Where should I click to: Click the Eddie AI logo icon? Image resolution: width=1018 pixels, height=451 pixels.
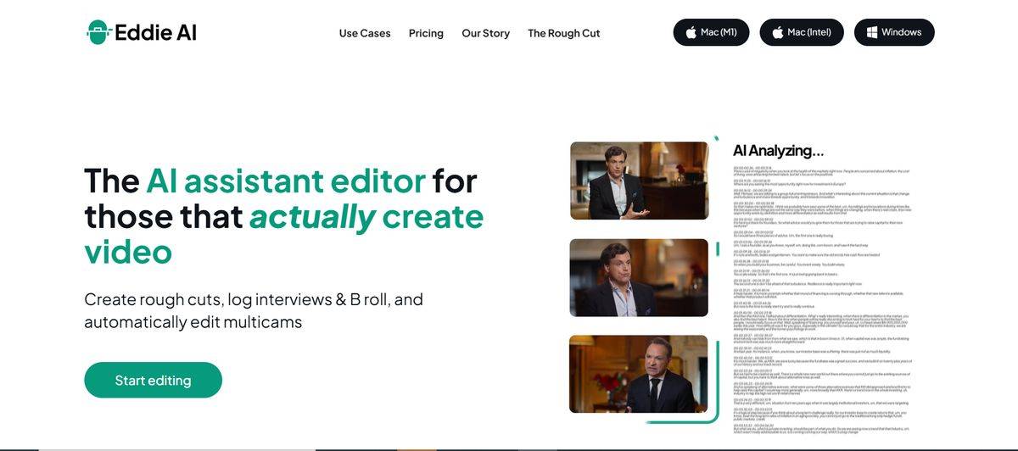click(x=99, y=33)
